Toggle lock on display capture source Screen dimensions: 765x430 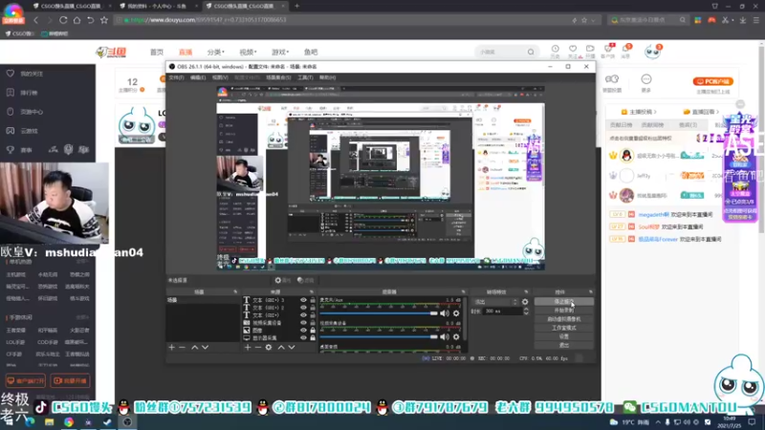[x=313, y=337]
